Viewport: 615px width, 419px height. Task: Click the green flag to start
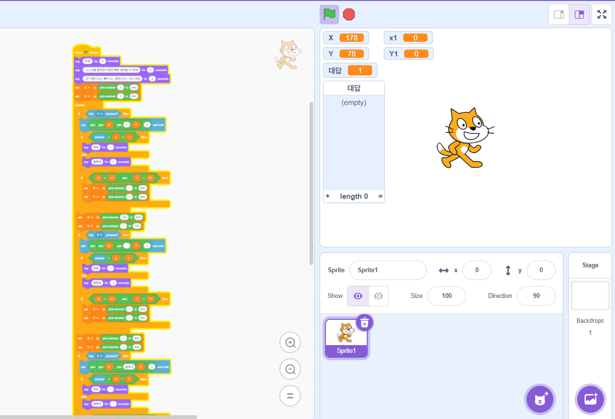coord(329,15)
